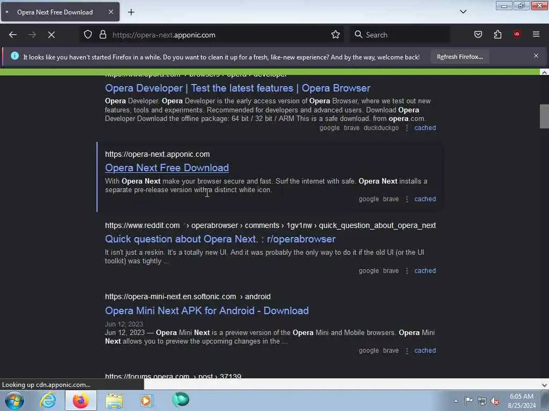The height and width of the screenshot is (411, 549).
Task: Open the green round taskbar app
Action: [181, 400]
